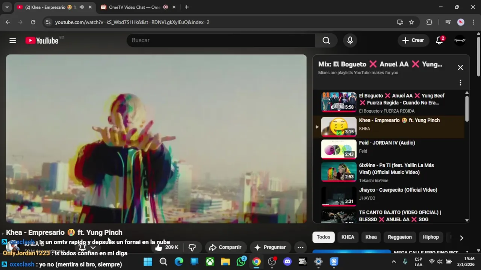Click the playlist scroll-up arrow
This screenshot has height=270, width=481.
(x=467, y=93)
